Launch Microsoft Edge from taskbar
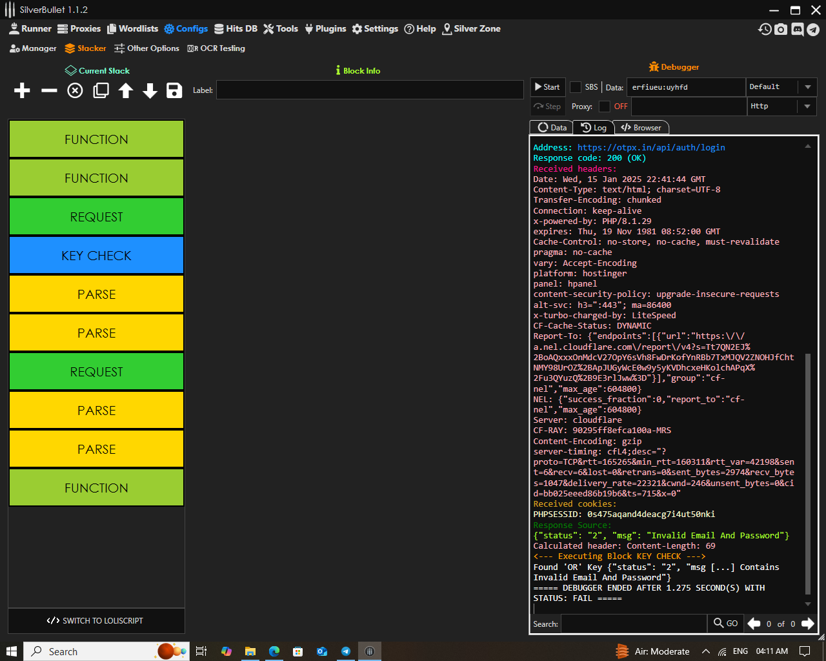This screenshot has height=661, width=826. [x=274, y=651]
